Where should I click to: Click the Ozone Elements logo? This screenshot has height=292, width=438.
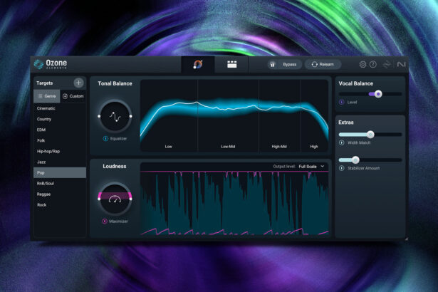tap(51, 64)
